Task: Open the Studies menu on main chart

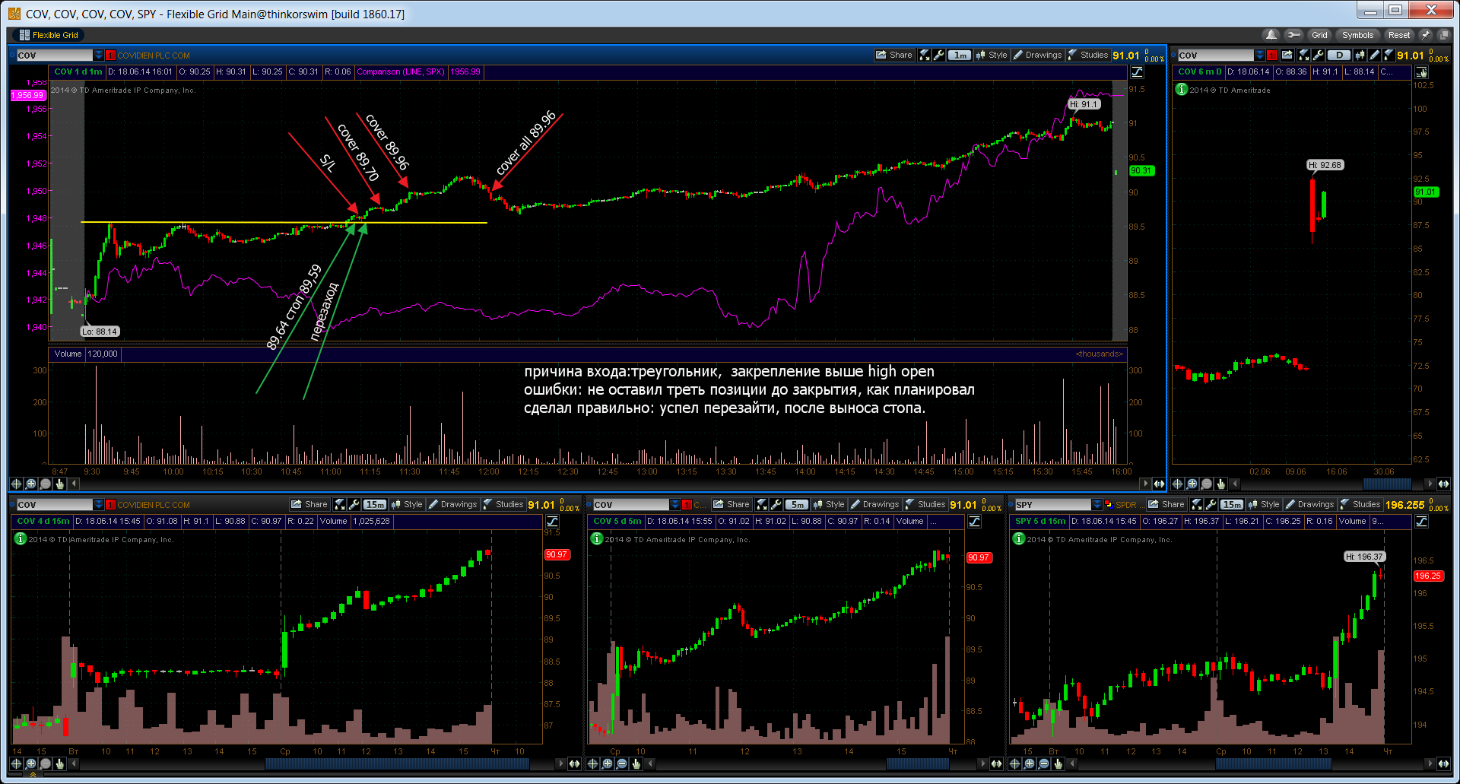Action: point(1088,55)
